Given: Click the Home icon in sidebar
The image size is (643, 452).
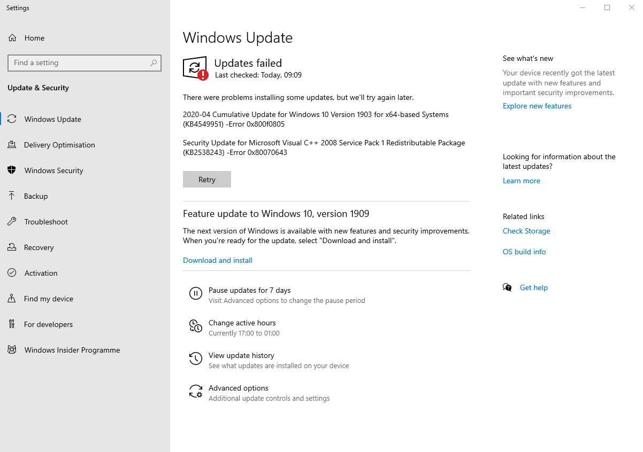Looking at the screenshot, I should point(12,38).
